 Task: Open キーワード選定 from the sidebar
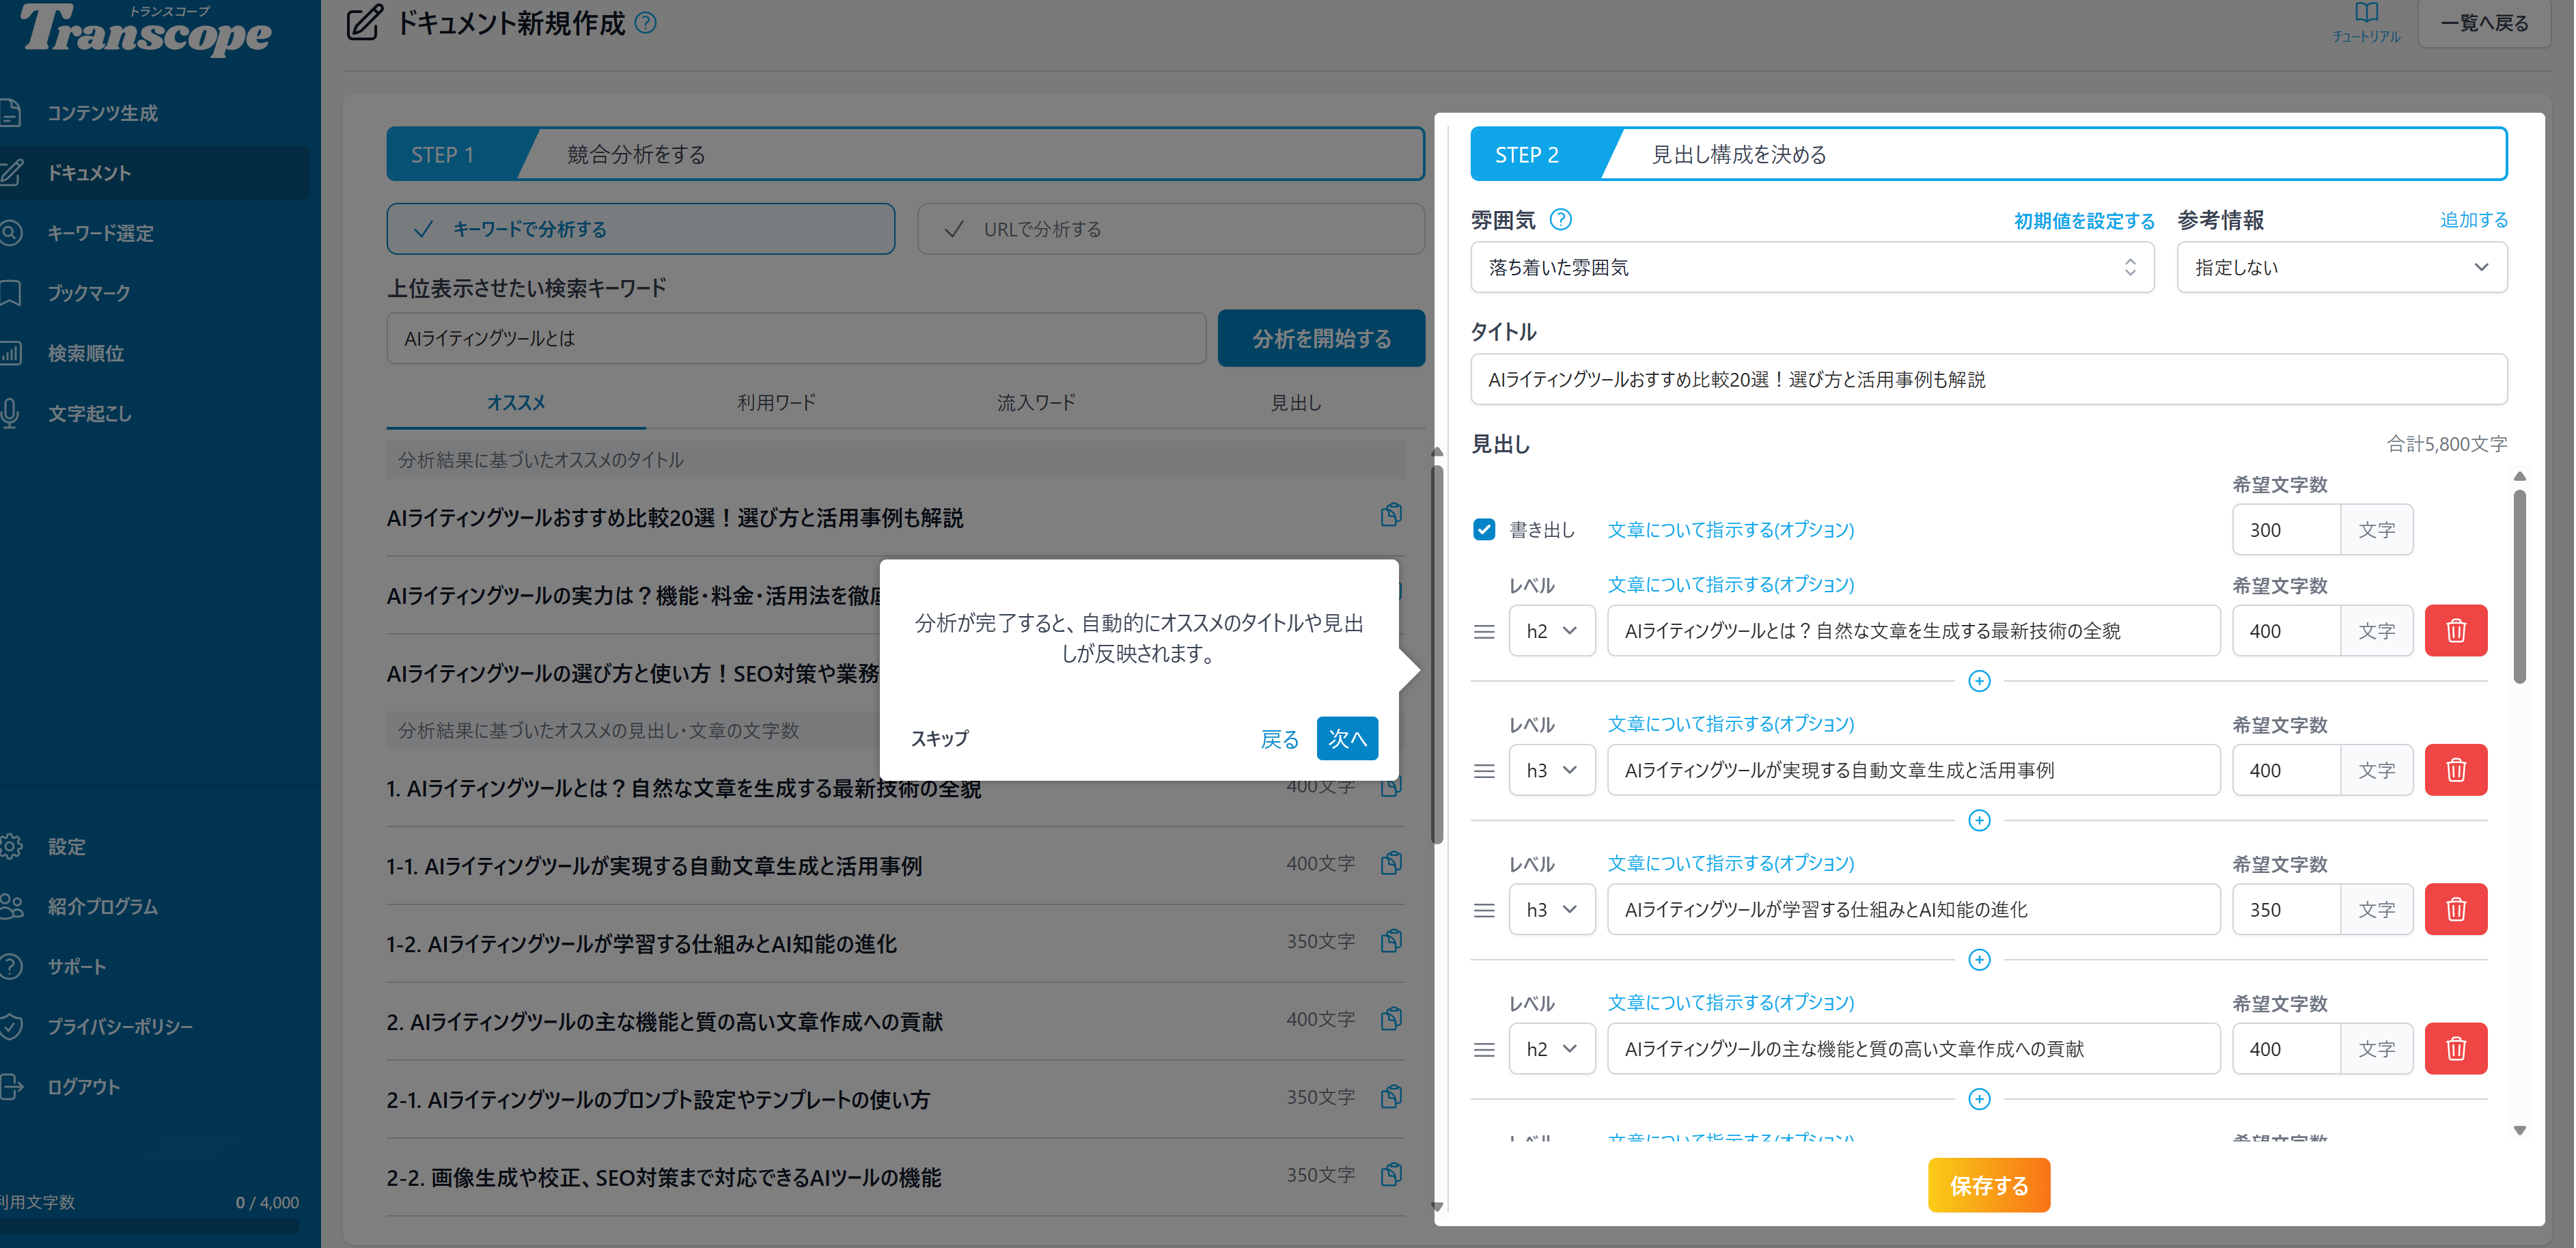tap(100, 233)
